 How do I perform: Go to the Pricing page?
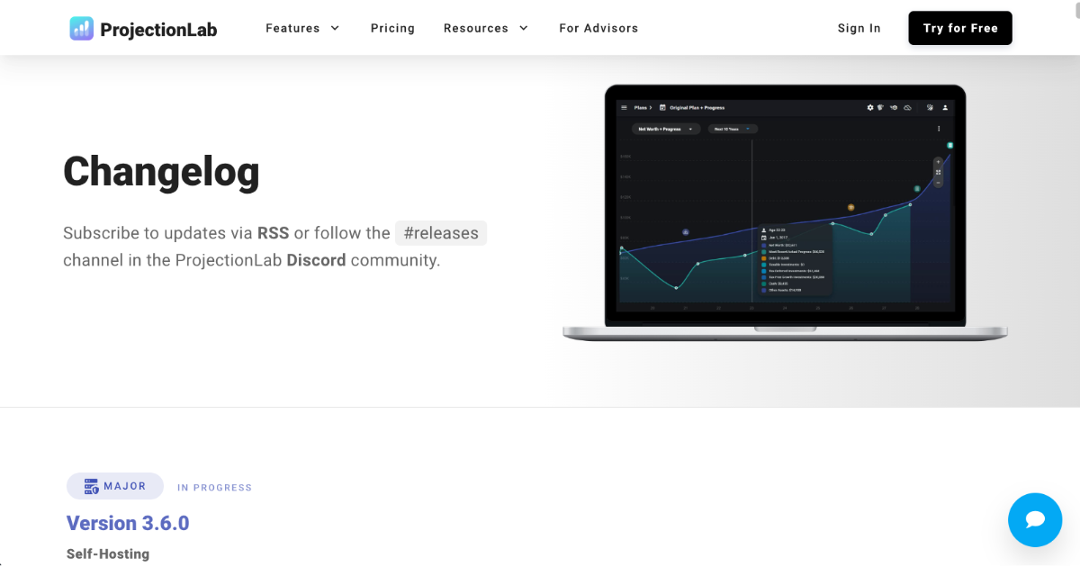coord(392,28)
